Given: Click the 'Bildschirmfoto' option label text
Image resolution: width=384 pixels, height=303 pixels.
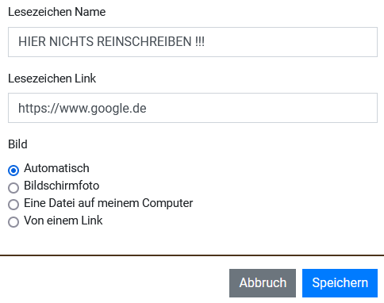Looking at the screenshot, I should 62,186.
